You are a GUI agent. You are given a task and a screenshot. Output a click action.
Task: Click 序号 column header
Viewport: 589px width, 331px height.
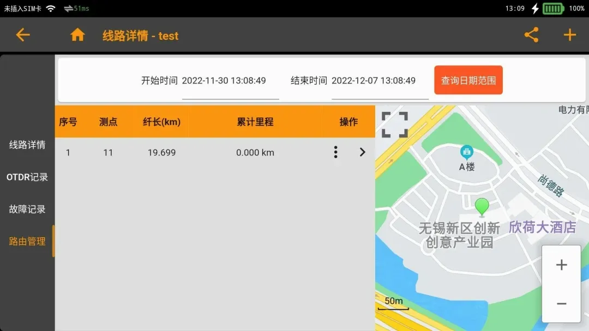(68, 122)
